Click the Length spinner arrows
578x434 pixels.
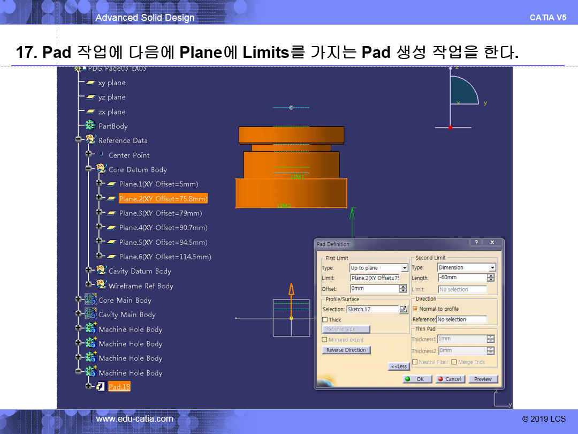click(x=491, y=278)
